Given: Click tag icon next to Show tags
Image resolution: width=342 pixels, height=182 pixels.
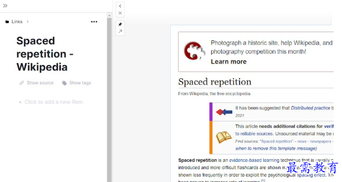Looking at the screenshot, I should pyautogui.click(x=64, y=83).
